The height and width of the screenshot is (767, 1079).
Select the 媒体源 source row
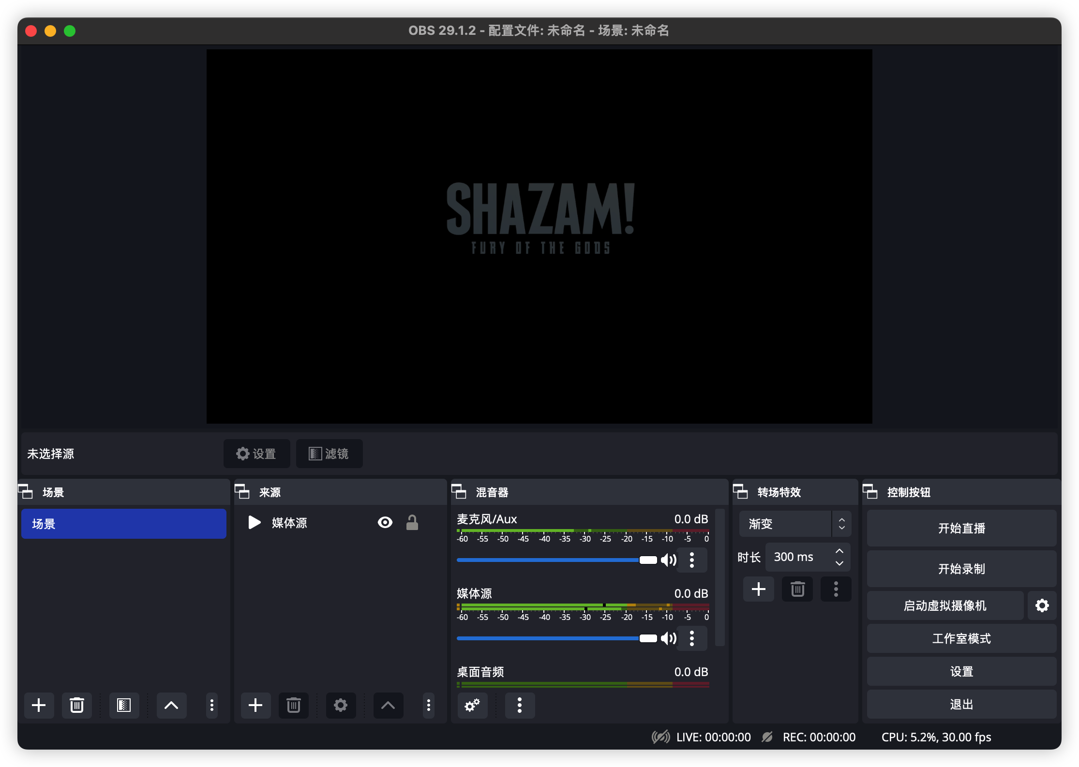[340, 523]
